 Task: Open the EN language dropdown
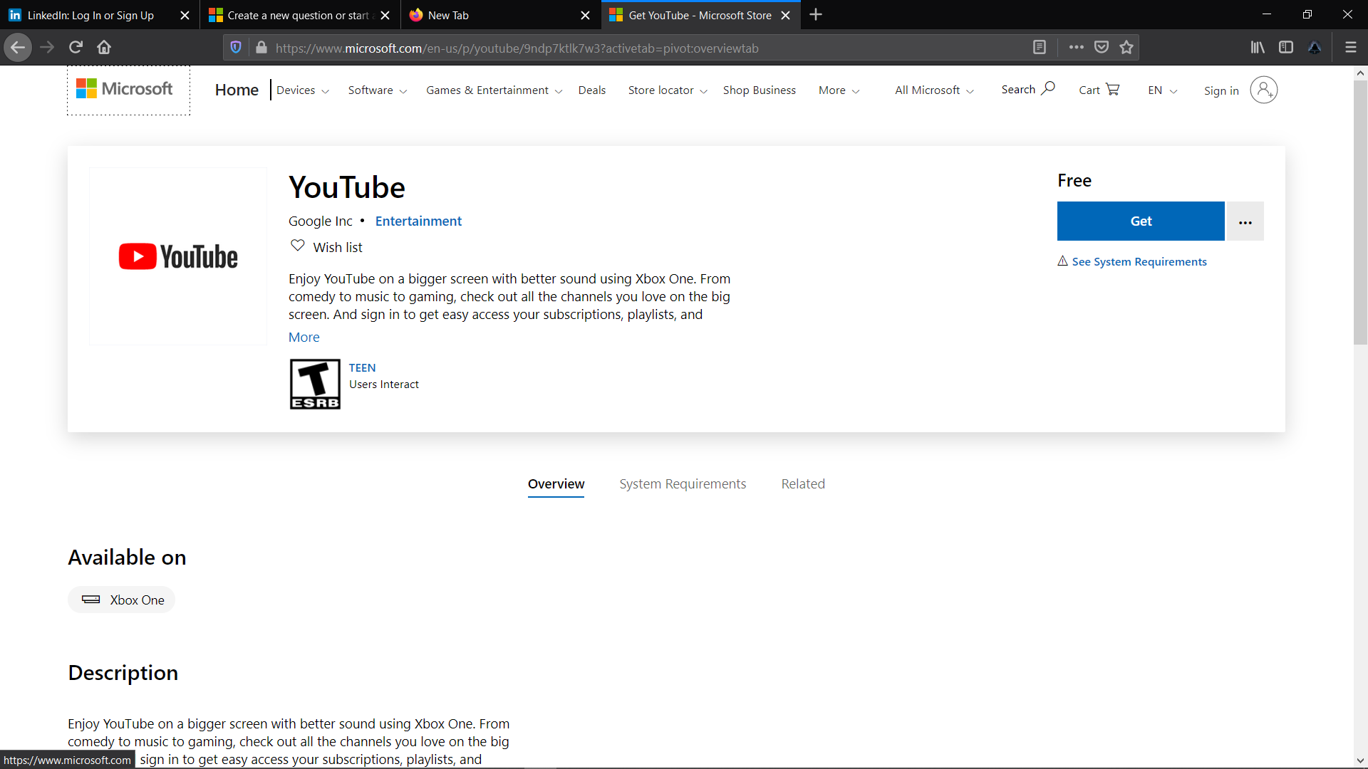click(x=1163, y=90)
